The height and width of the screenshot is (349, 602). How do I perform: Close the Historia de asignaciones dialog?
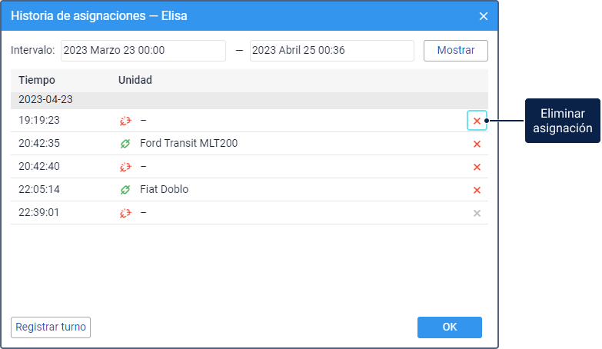pyautogui.click(x=484, y=15)
